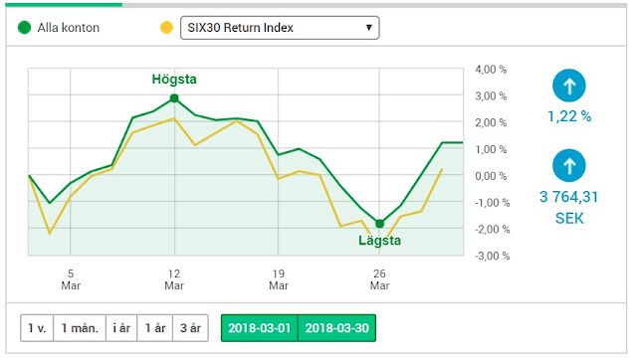Click the 1,22 % return value
This screenshot has width=637, height=362.
(x=569, y=117)
